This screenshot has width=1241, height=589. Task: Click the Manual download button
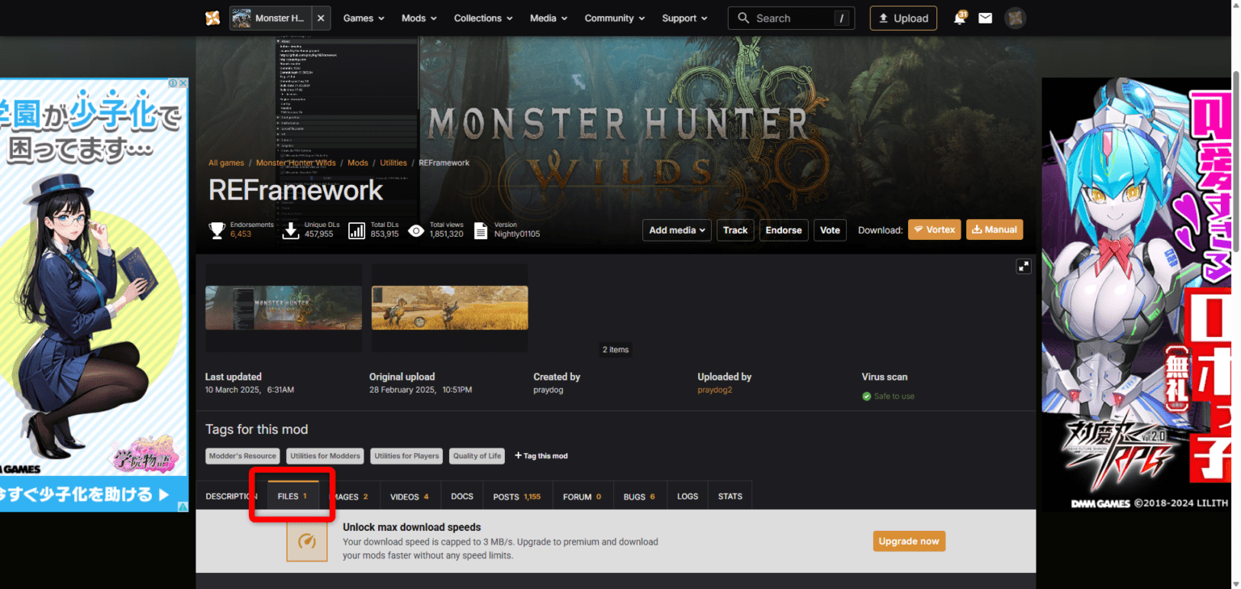point(994,229)
